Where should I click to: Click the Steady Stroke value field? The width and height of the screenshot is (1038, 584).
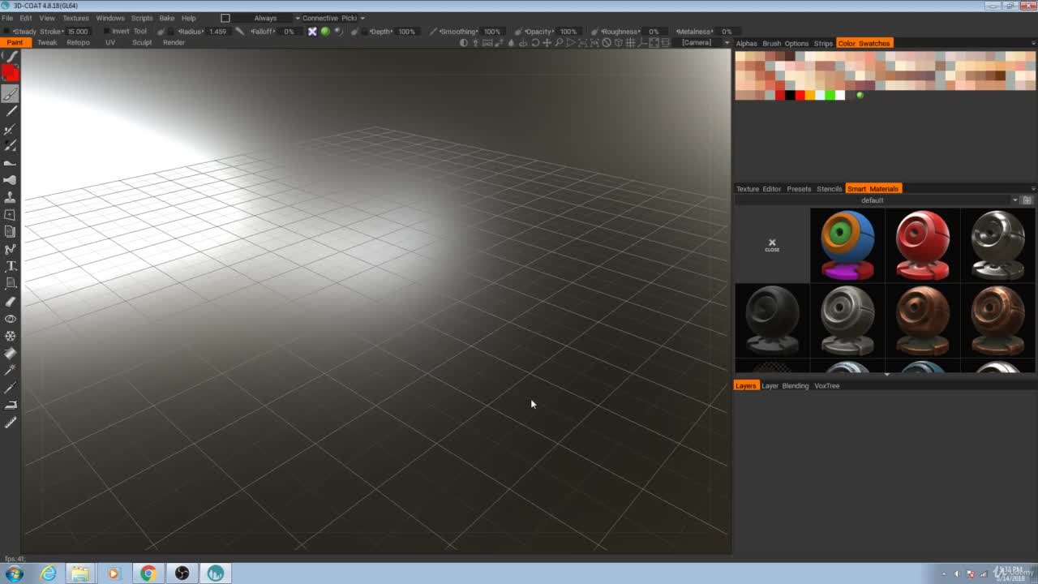(78, 32)
